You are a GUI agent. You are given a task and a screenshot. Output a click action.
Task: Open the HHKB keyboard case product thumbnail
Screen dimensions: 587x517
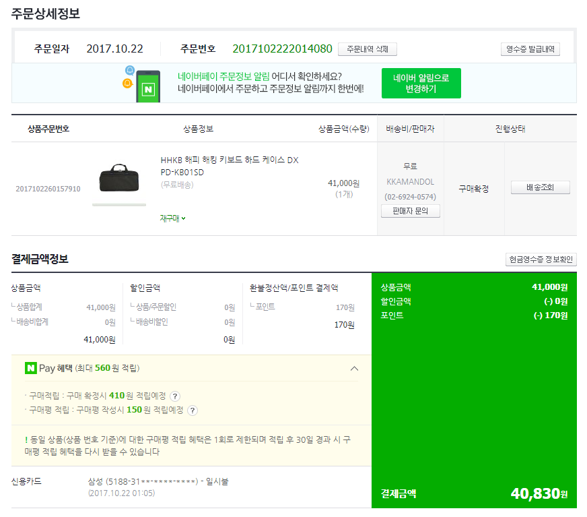[x=119, y=178]
